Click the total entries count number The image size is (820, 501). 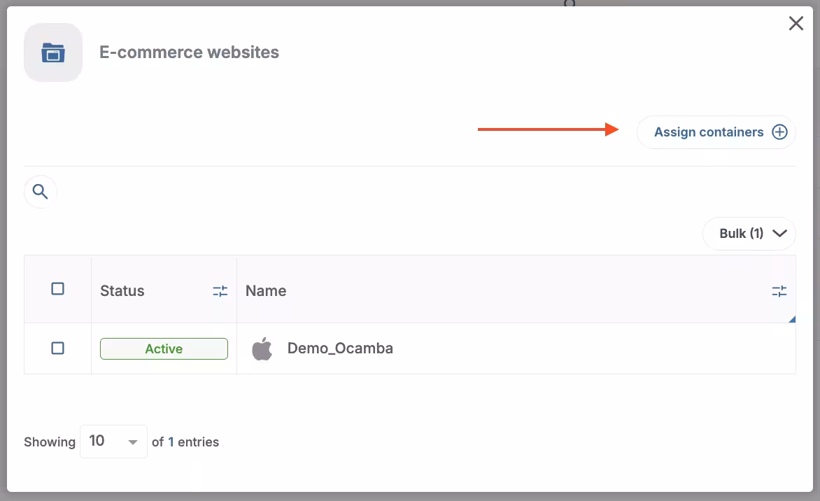click(x=171, y=442)
